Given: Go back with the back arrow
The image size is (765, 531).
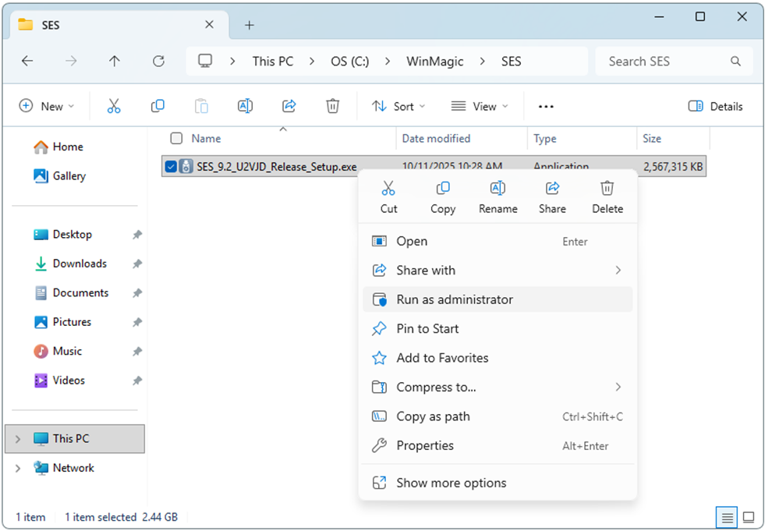Looking at the screenshot, I should coord(27,61).
